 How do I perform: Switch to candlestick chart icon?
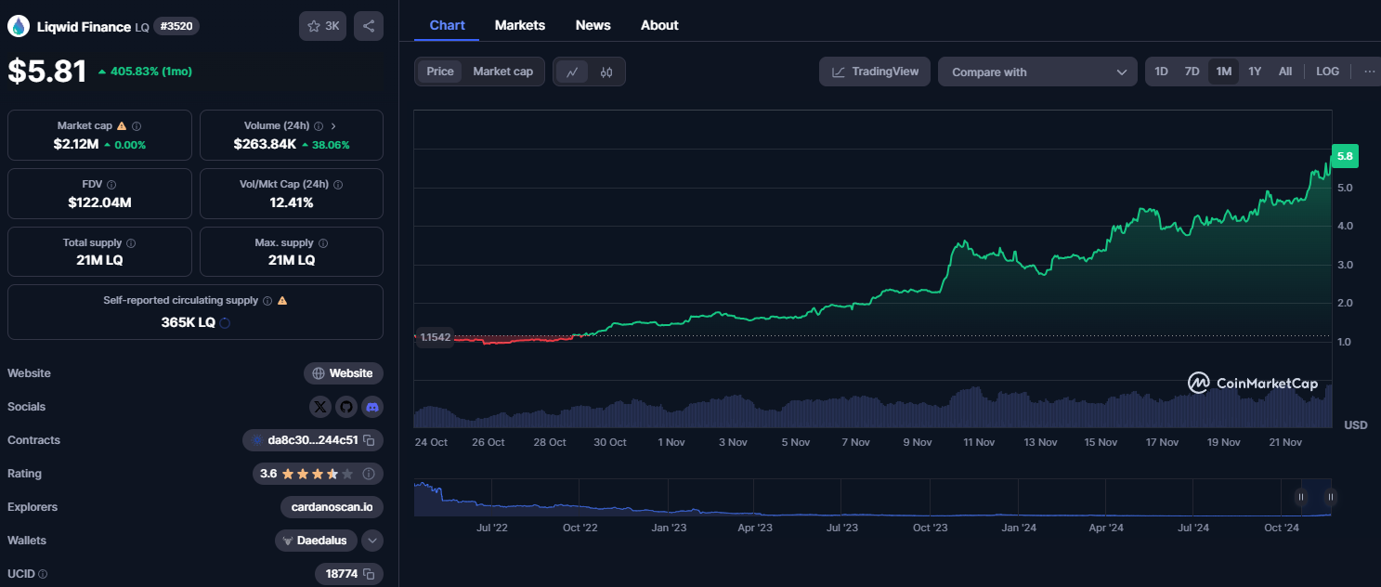pyautogui.click(x=606, y=72)
